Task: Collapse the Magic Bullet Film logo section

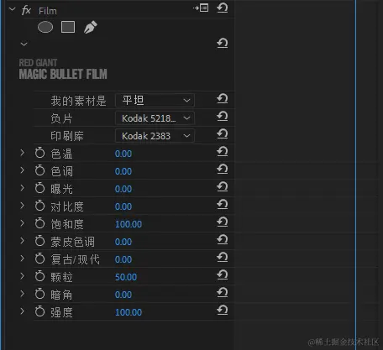Action: (24, 44)
